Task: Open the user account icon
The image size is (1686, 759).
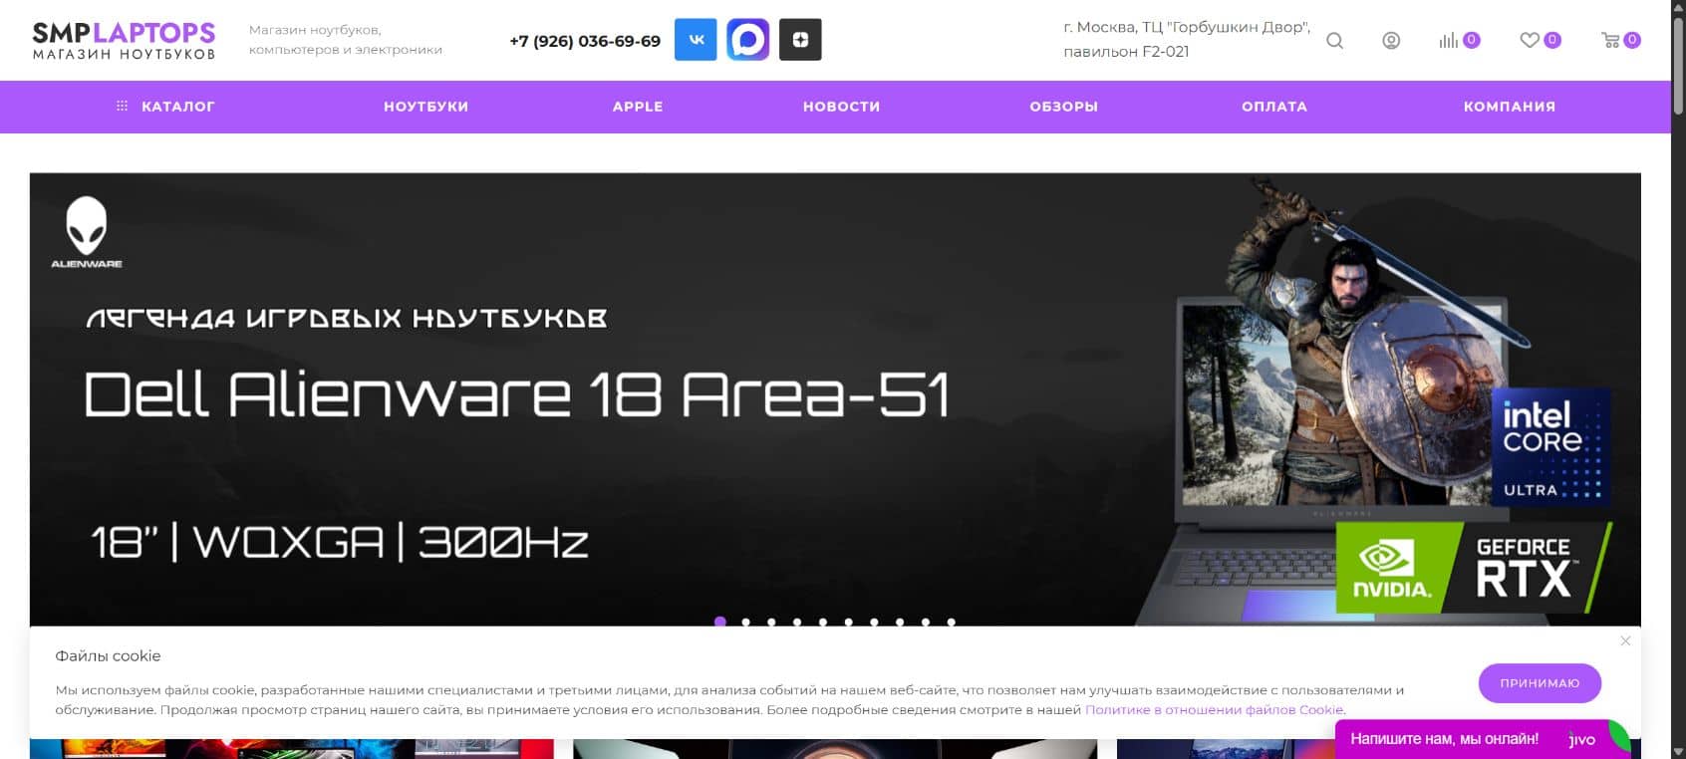Action: click(x=1391, y=41)
